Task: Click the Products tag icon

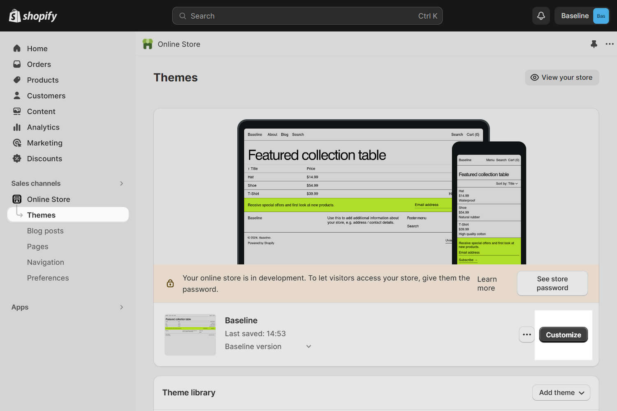Action: [17, 80]
